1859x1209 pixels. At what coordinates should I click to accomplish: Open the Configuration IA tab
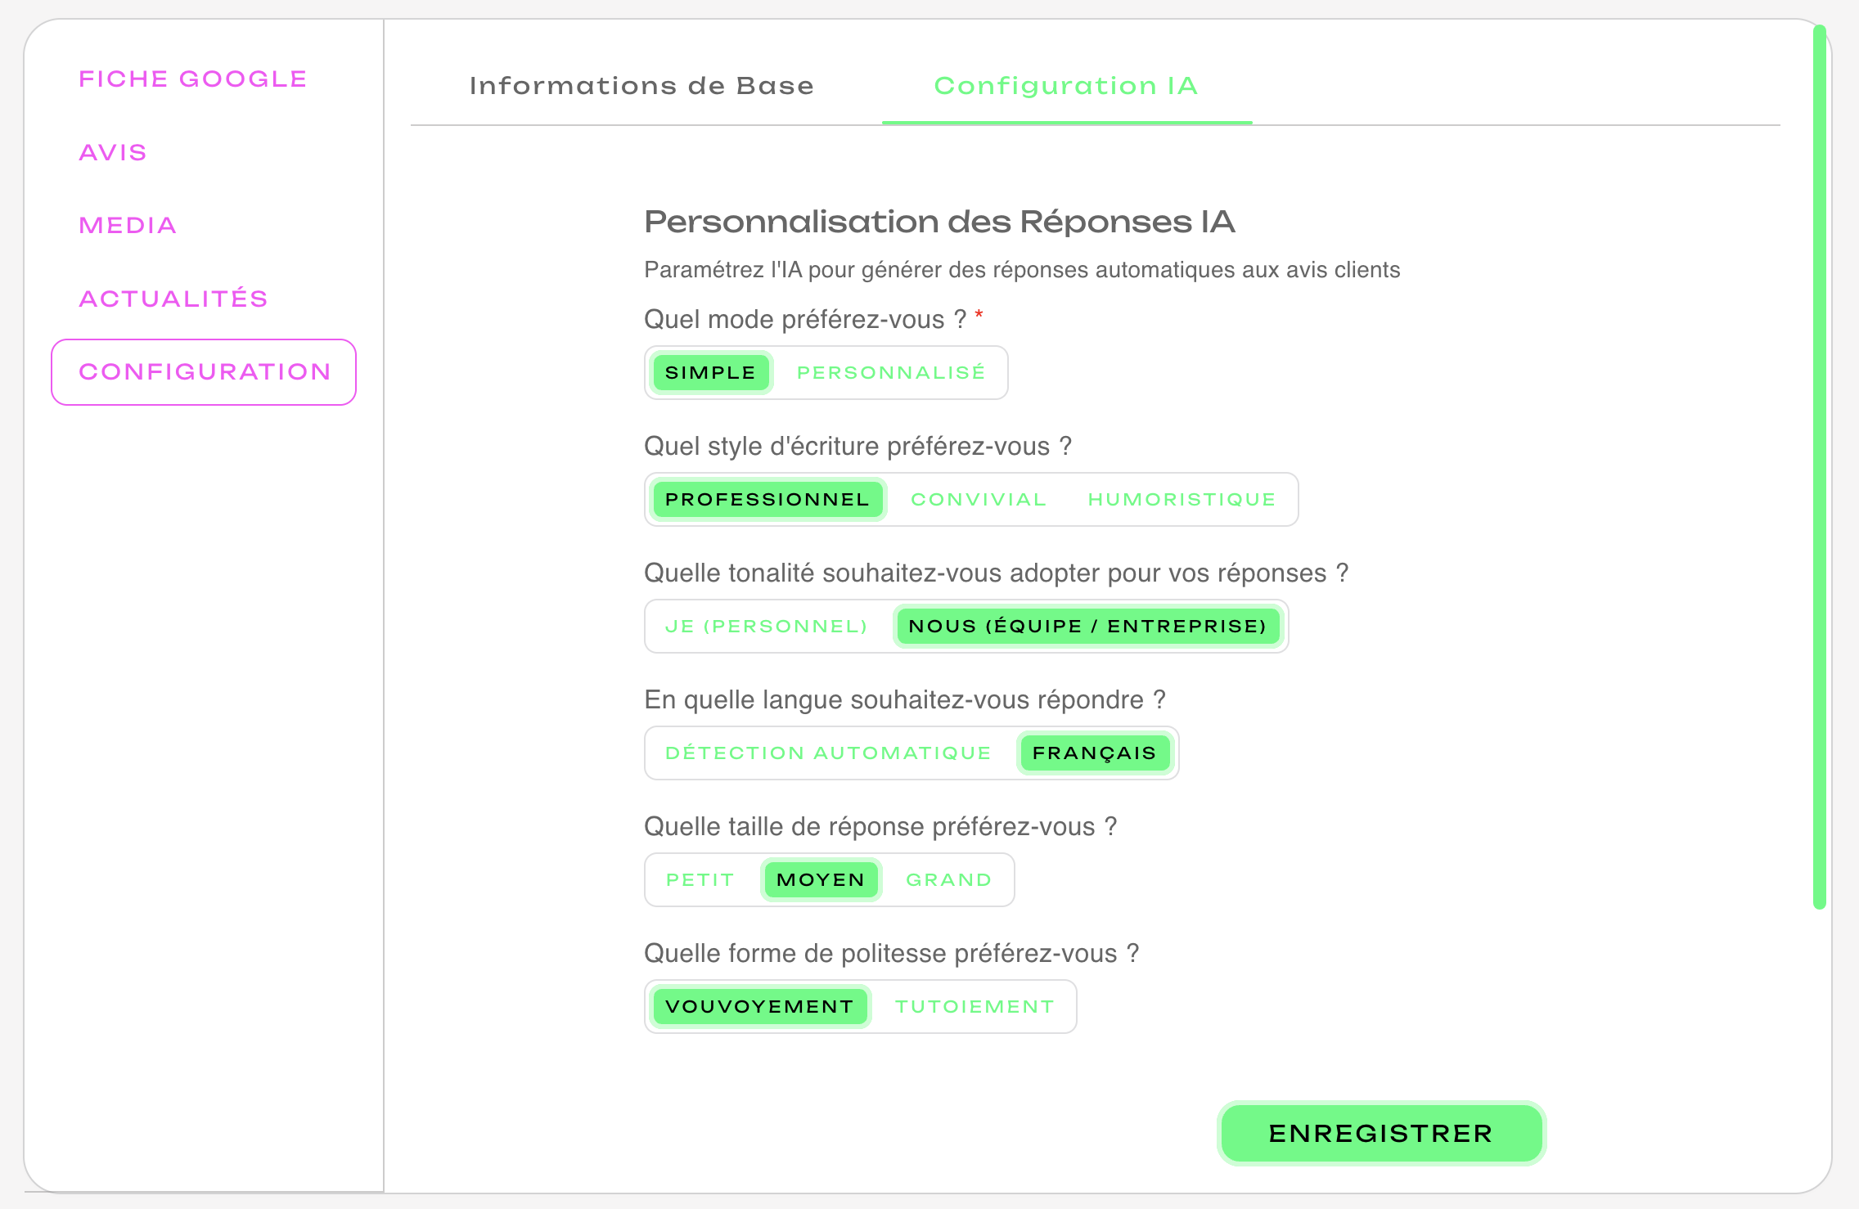tap(1066, 85)
